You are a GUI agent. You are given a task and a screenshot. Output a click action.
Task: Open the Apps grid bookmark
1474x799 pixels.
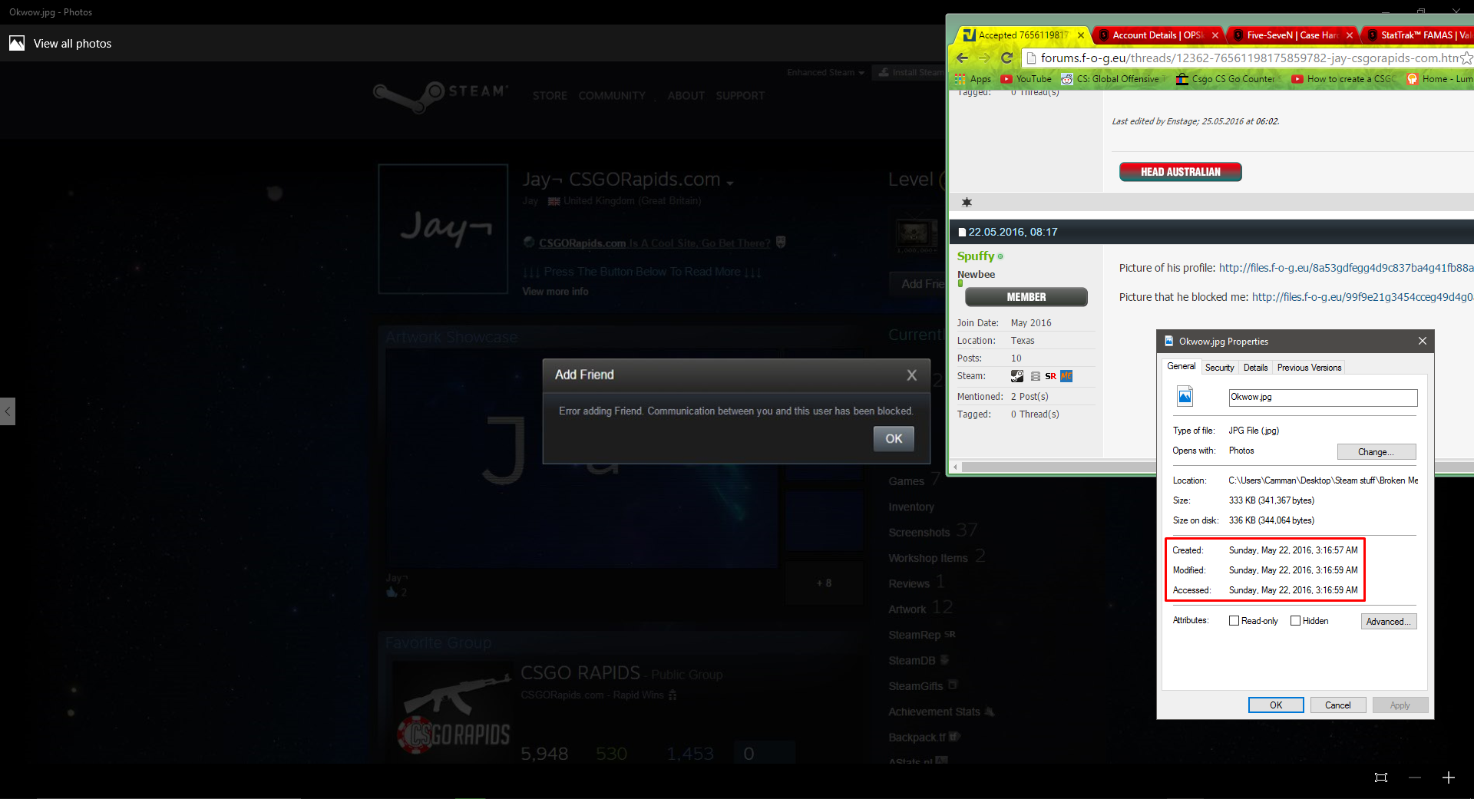[973, 79]
